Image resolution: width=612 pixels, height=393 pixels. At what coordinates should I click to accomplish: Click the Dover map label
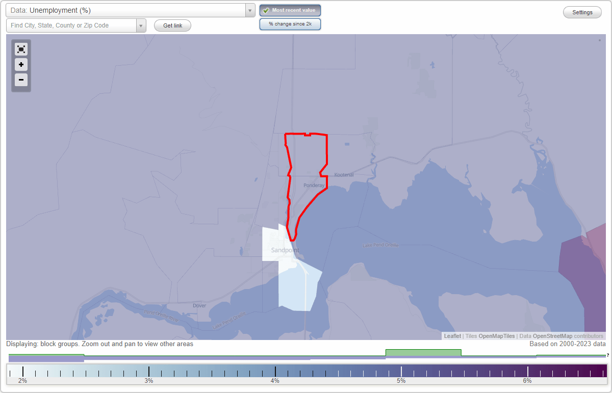pos(199,306)
